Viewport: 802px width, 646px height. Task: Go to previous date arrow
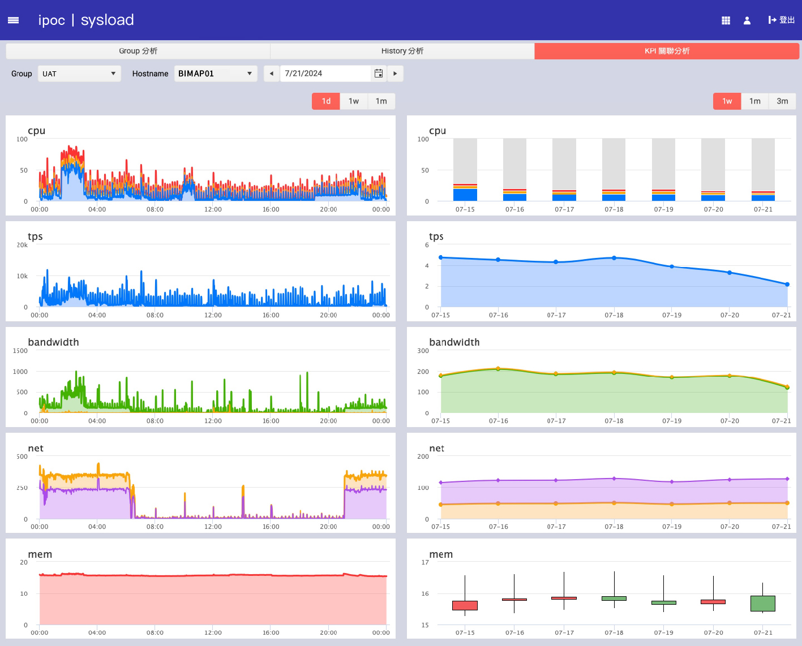pyautogui.click(x=272, y=74)
